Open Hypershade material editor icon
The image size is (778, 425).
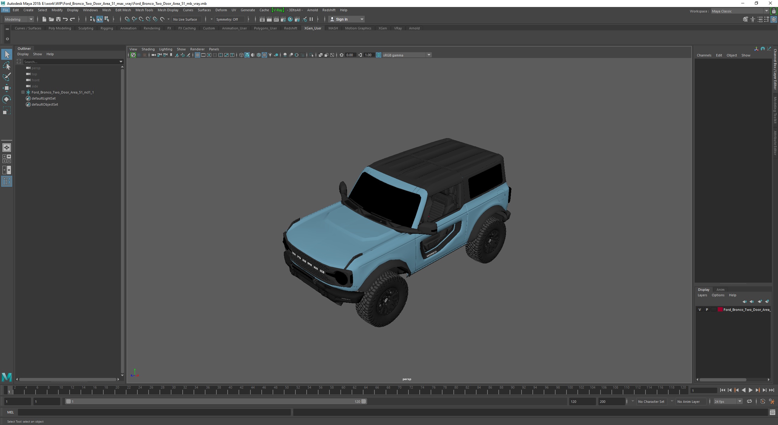pos(290,19)
